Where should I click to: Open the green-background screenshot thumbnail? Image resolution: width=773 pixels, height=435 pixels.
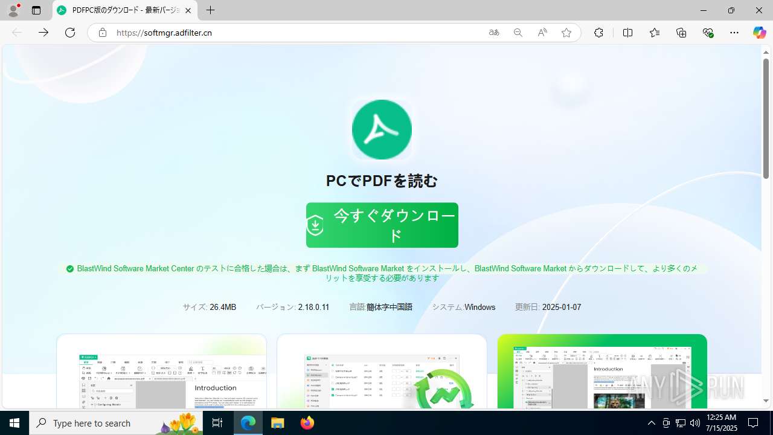[602, 372]
